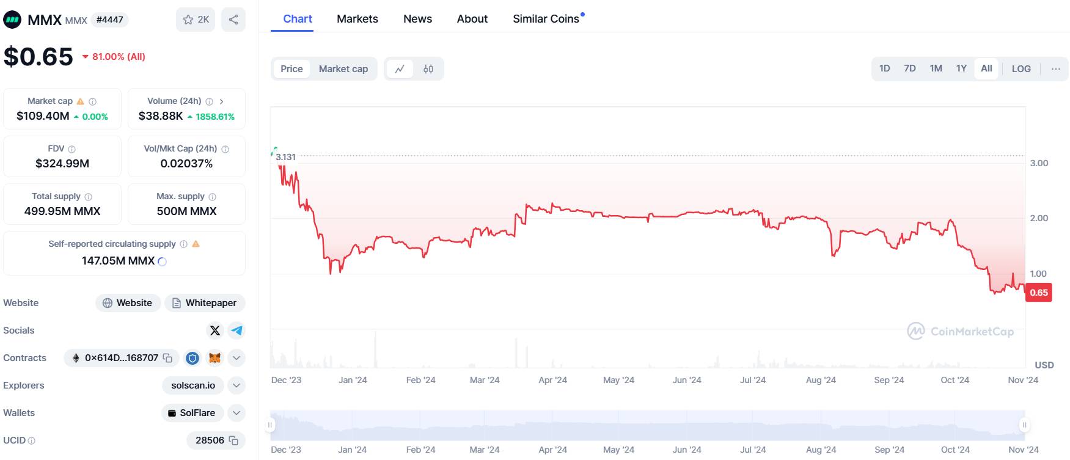The height and width of the screenshot is (460, 1070).
Task: Open Volume (24h) info icon
Action: pos(210,101)
